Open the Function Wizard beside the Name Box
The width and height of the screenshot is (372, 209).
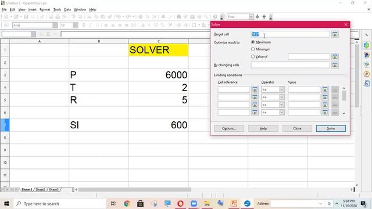[x=41, y=34]
